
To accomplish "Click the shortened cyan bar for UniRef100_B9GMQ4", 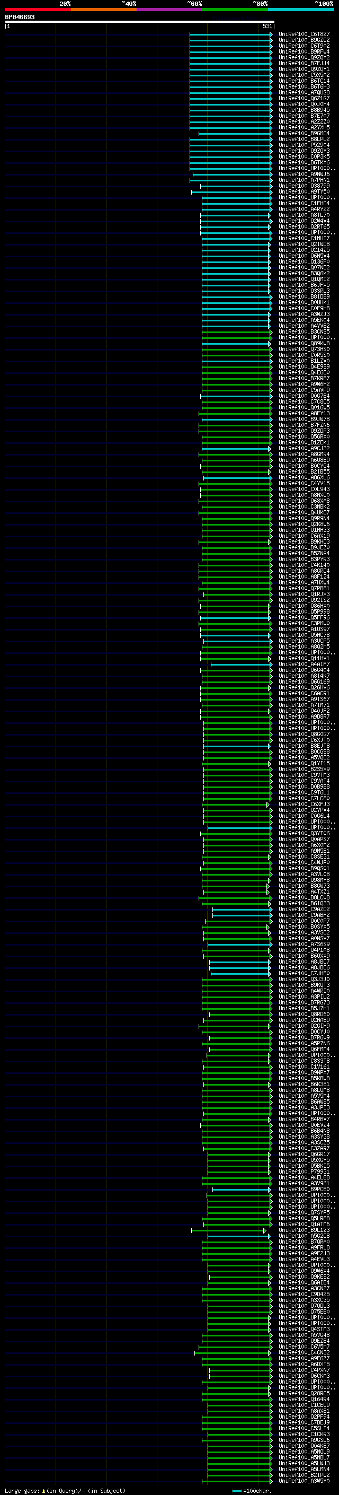I will tap(235, 134).
